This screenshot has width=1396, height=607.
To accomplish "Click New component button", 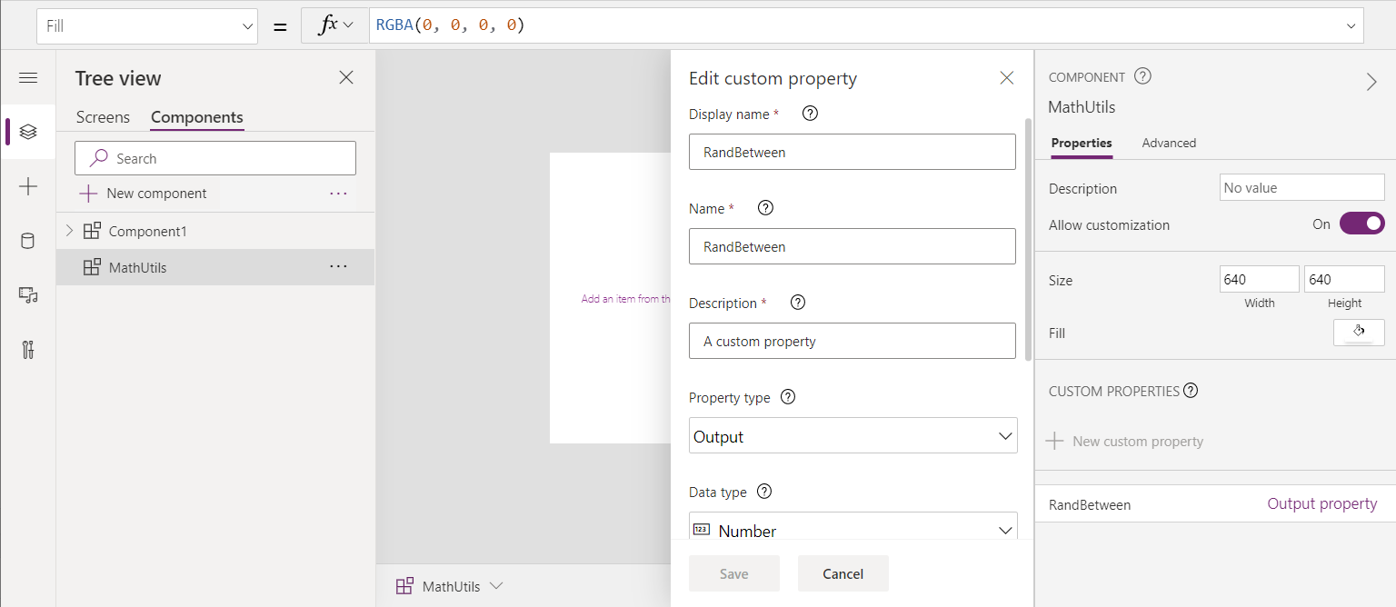I will [143, 194].
